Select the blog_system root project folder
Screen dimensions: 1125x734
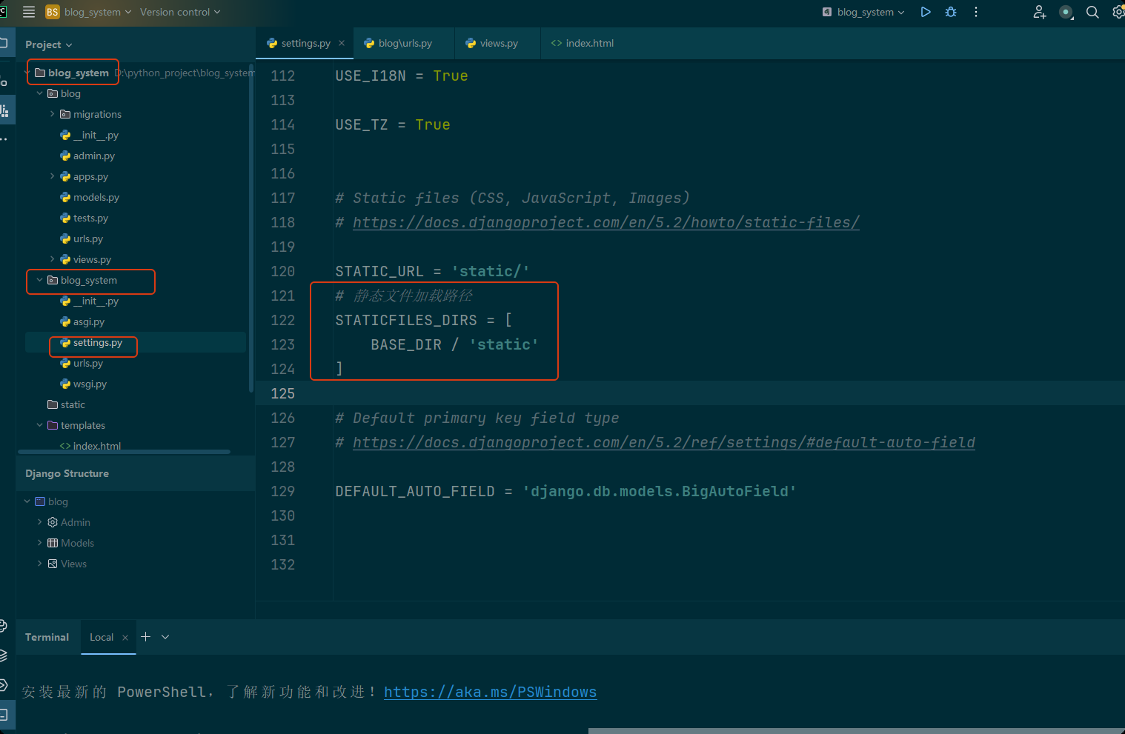[x=78, y=73]
